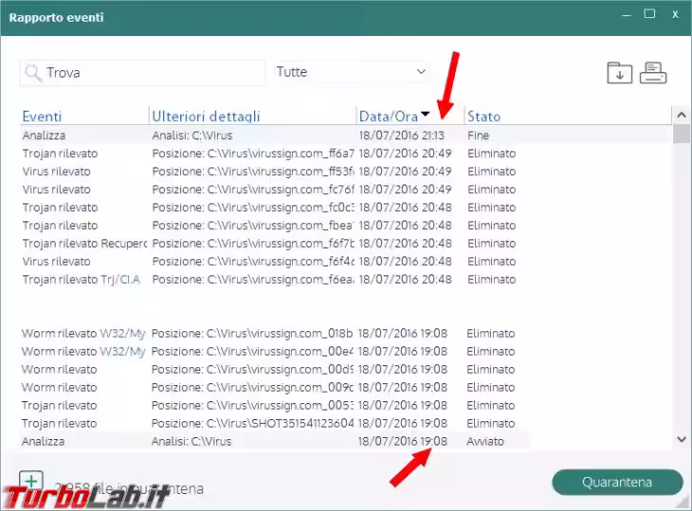This screenshot has width=692, height=511.
Task: Maximize the Rapporto eventi window
Action: pyautogui.click(x=649, y=14)
